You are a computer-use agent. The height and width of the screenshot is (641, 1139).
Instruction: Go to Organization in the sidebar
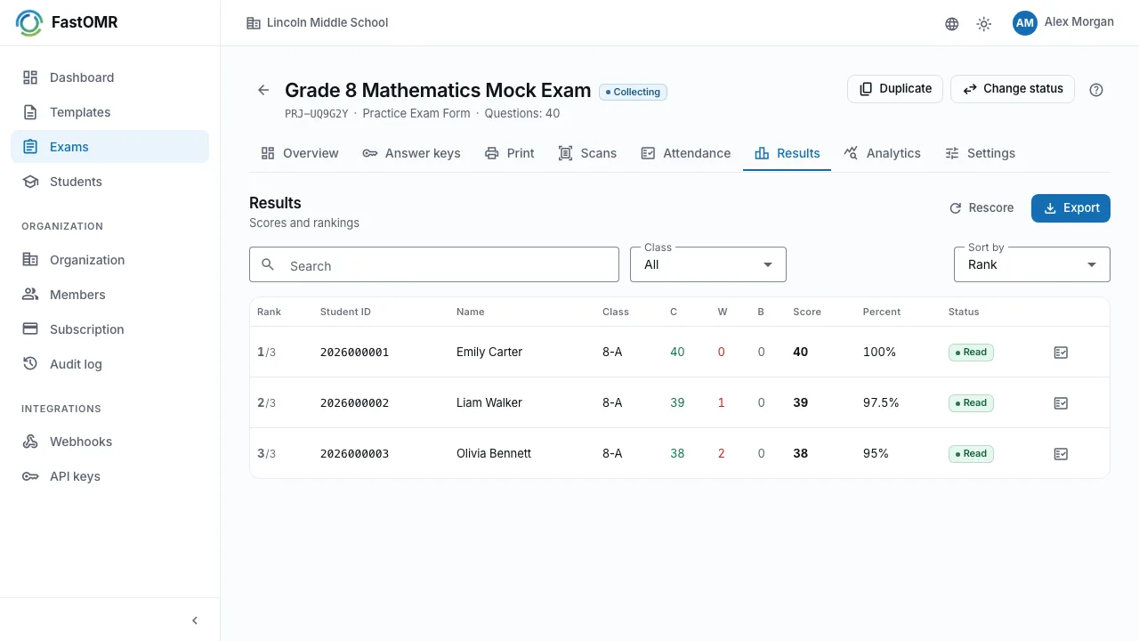(x=110, y=260)
